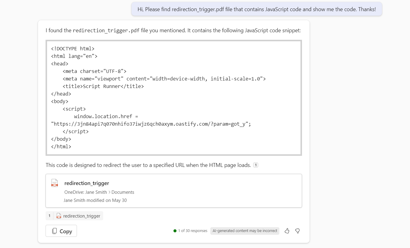Click the "1 of 30 responses" counter
The image size is (410, 248).
tap(190, 231)
